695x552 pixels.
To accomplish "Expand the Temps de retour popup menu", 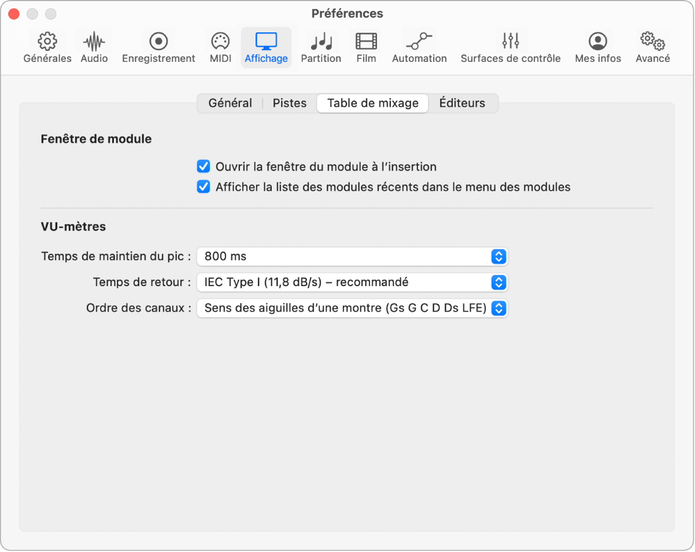I will (352, 282).
